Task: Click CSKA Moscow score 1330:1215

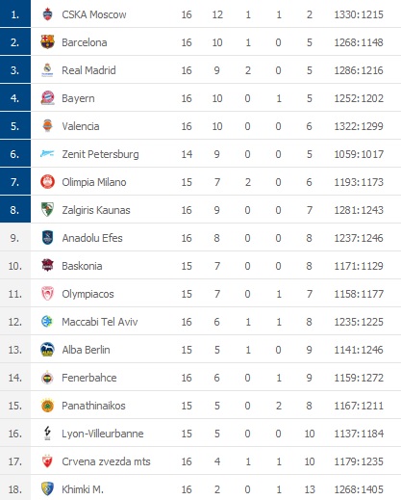Action: tap(359, 14)
